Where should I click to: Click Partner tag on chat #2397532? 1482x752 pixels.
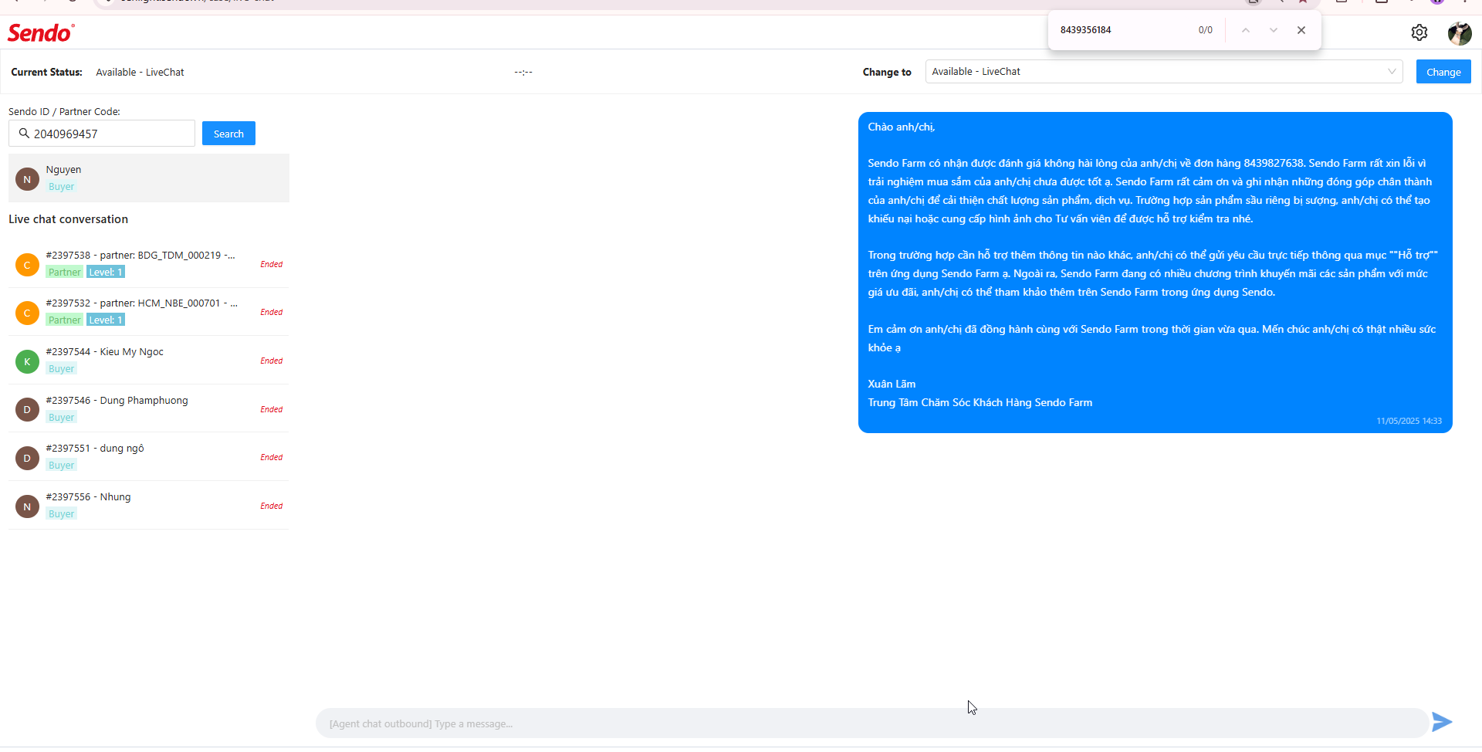pos(64,320)
